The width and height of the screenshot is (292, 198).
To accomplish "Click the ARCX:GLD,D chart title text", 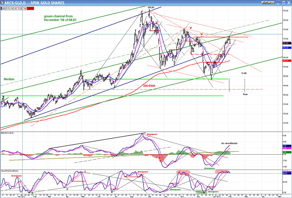I will click(35, 2).
